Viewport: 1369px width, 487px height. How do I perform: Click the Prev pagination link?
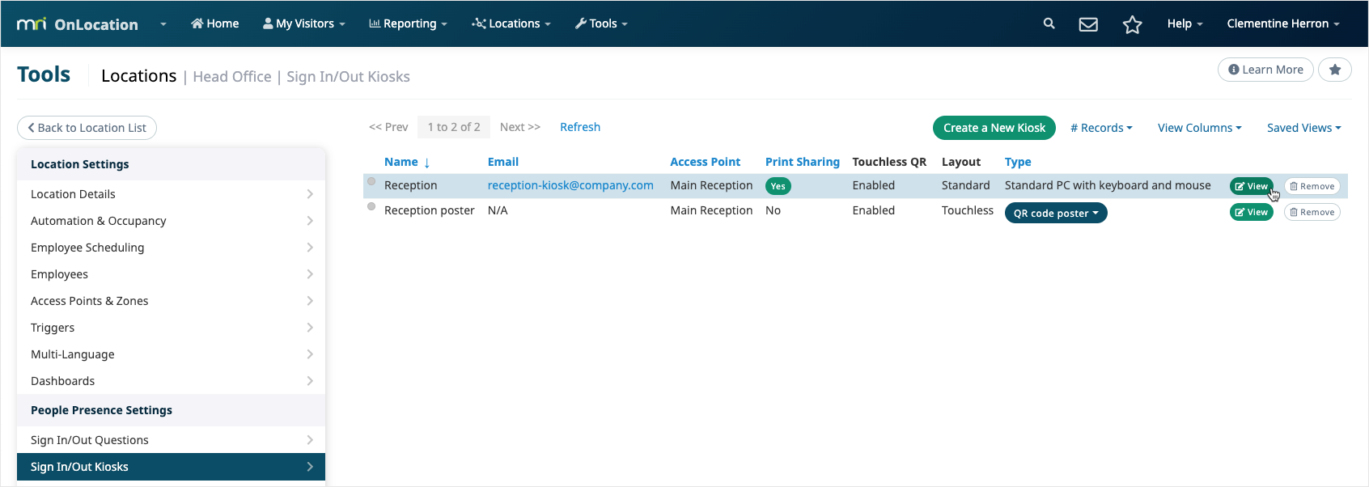(388, 127)
